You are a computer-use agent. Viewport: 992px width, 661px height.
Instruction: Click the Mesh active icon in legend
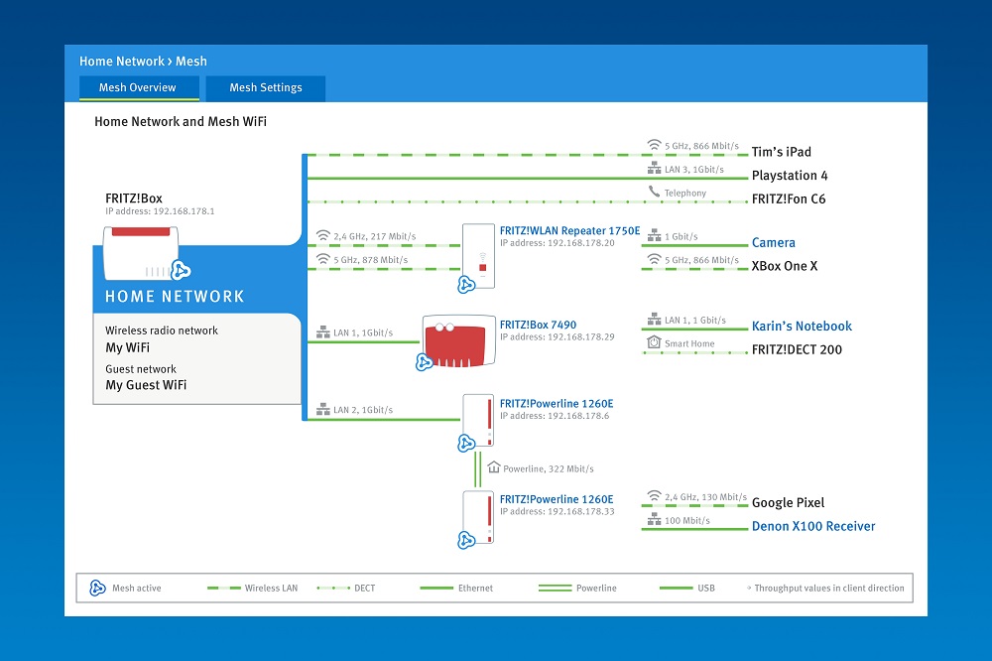pyautogui.click(x=98, y=588)
